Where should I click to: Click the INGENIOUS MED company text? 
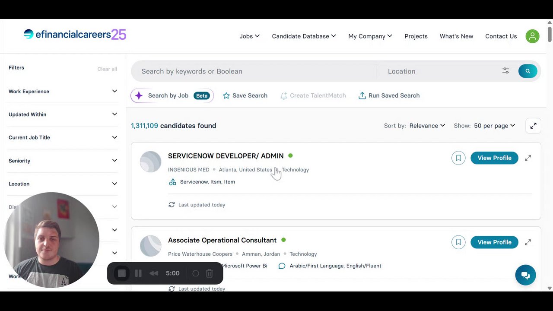tap(188, 170)
